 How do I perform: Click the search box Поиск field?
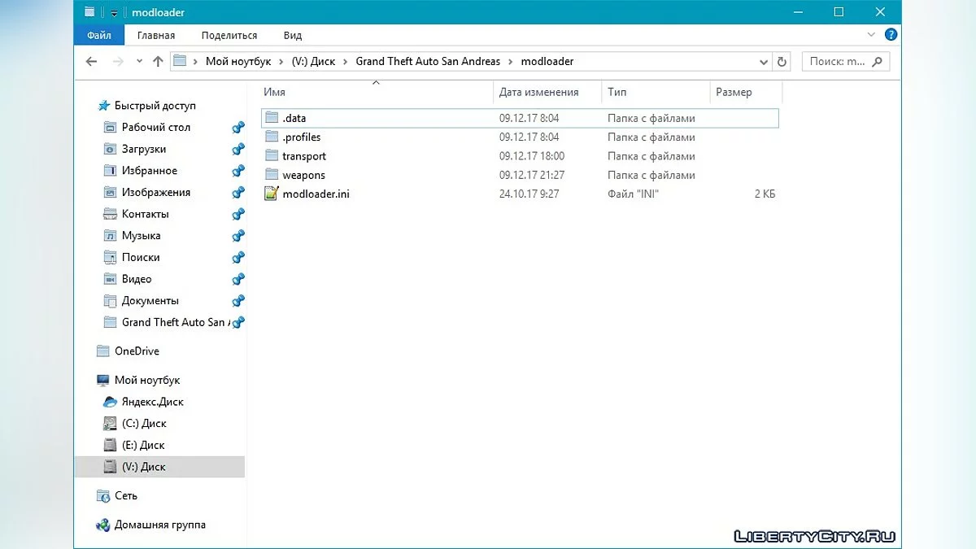[846, 62]
